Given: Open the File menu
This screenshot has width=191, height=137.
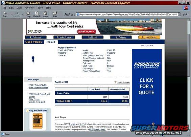Looking at the screenshot, I should coord(4,8).
